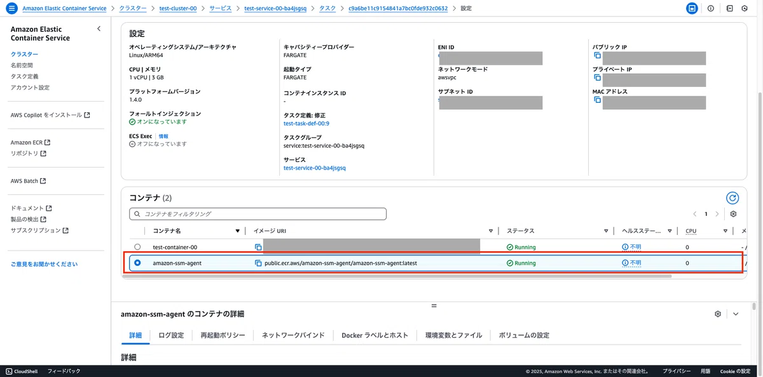
Task: Click ご意見をお聞かせください feedback link
Action: tap(44, 264)
